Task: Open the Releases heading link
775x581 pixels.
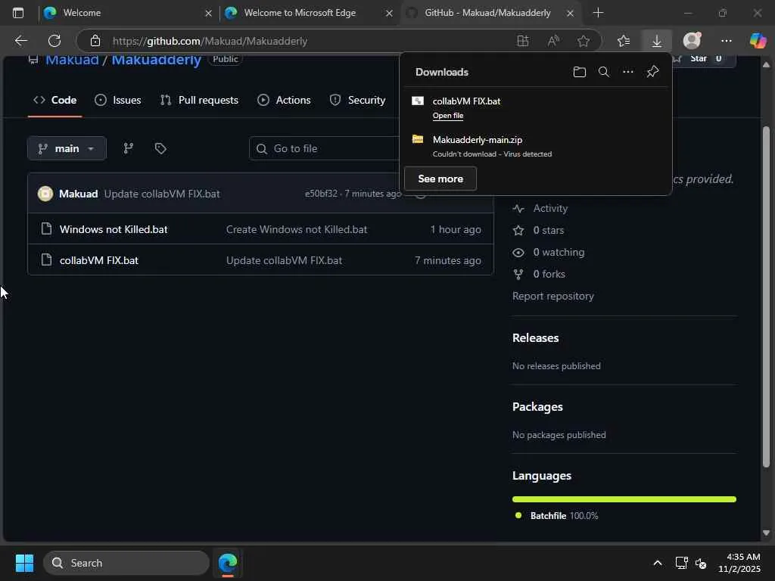Action: click(x=535, y=338)
